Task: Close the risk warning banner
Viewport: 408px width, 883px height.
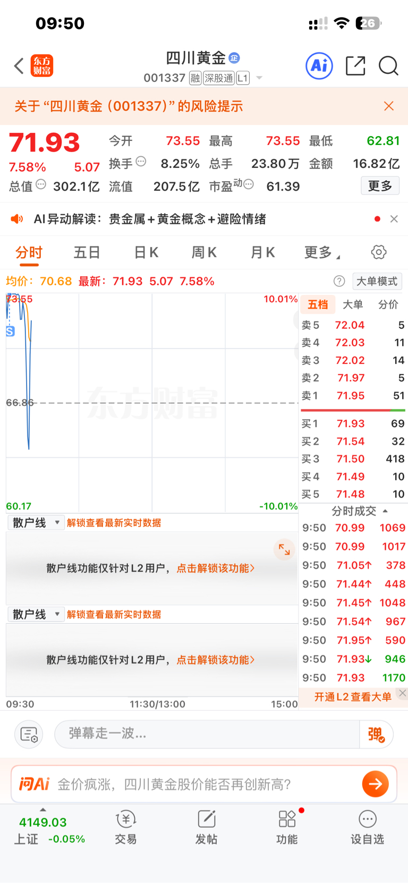Action: point(389,106)
